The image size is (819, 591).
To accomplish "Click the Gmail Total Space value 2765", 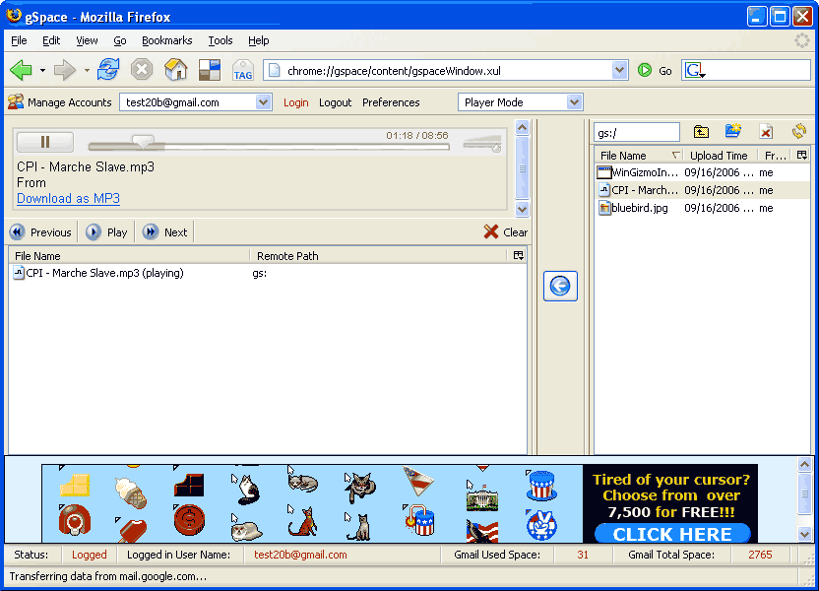I will 760,555.
